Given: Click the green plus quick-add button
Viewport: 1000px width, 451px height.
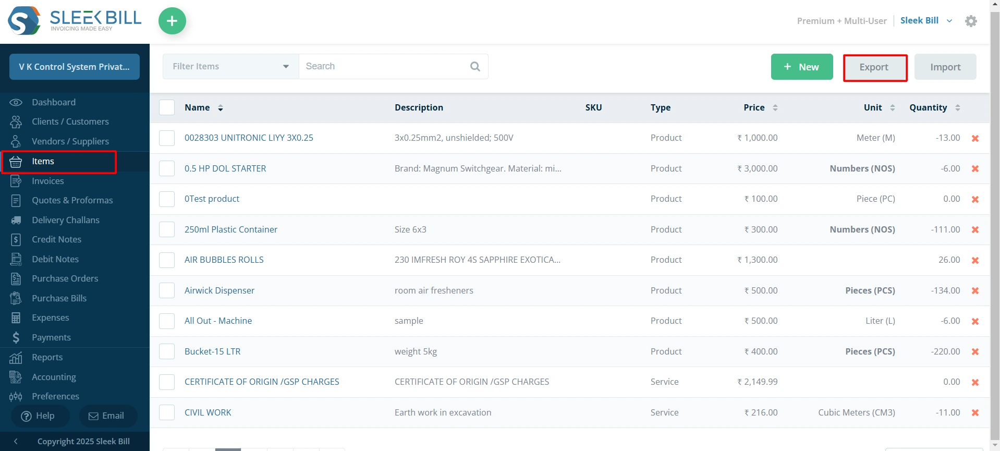Looking at the screenshot, I should coord(172,21).
